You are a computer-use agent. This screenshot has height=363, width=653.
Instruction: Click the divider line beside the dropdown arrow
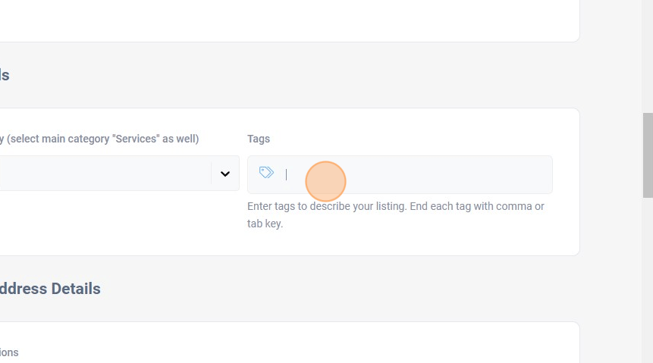point(212,174)
